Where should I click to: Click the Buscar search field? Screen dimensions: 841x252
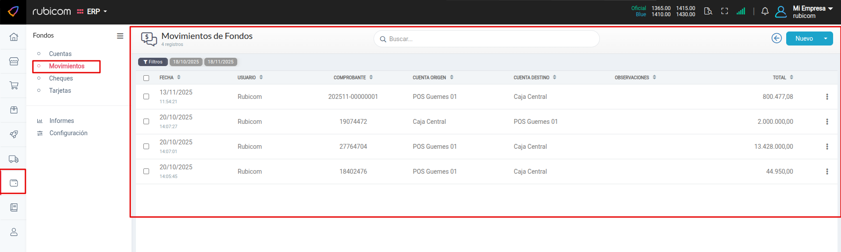coord(487,39)
